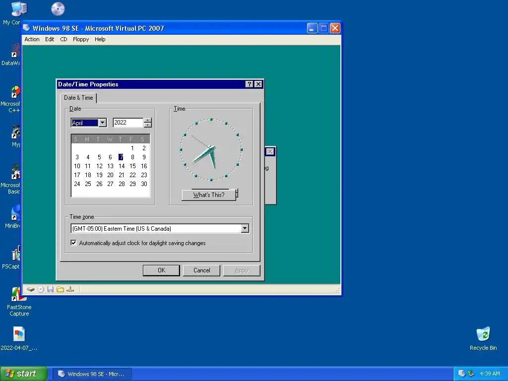
Task: Select day 6 in the calendar
Action: point(110,157)
